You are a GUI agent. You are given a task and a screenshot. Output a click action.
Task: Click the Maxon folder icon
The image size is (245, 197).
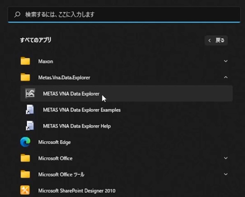click(x=25, y=61)
